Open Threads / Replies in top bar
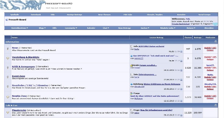The width and height of the screenshot is (224, 118). click(x=155, y=15)
